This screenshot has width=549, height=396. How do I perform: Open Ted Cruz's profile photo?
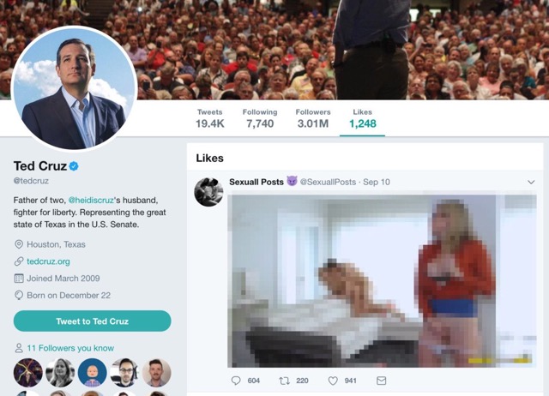tap(74, 88)
